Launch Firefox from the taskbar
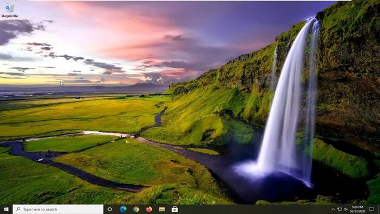Viewport: 380px width, 214px height. click(x=149, y=209)
